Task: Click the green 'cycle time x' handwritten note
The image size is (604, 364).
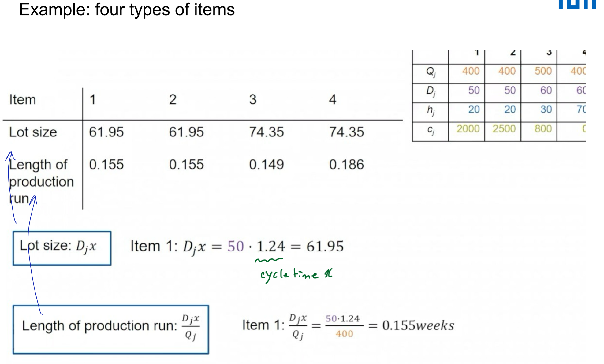Action: 296,275
